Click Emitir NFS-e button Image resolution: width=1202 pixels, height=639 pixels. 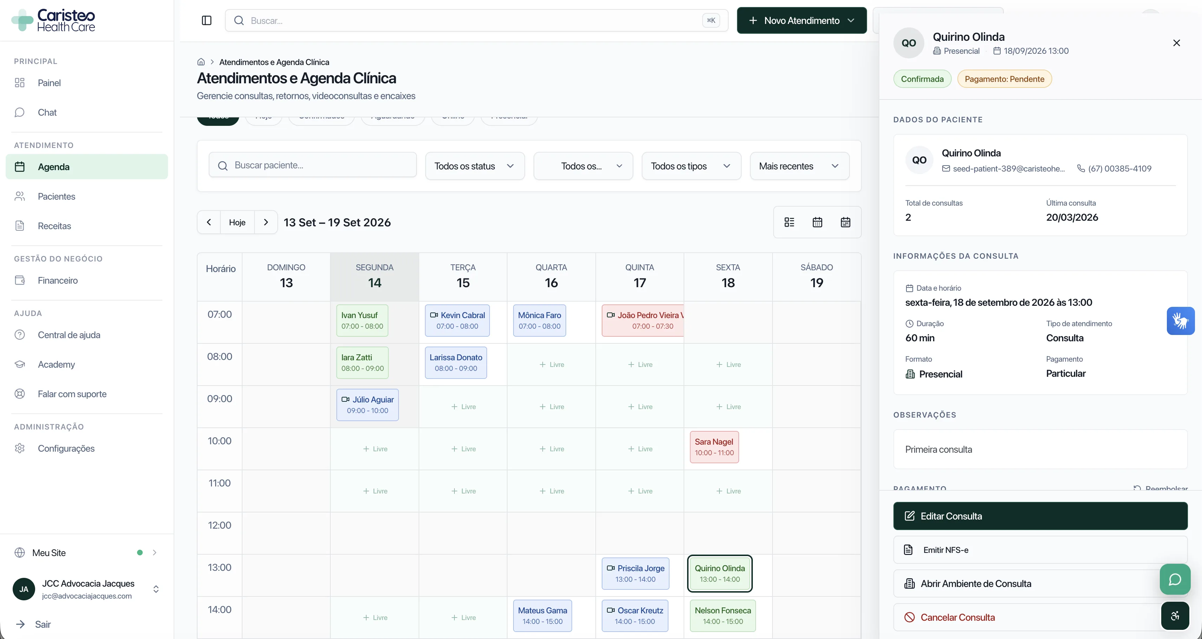pyautogui.click(x=1040, y=550)
